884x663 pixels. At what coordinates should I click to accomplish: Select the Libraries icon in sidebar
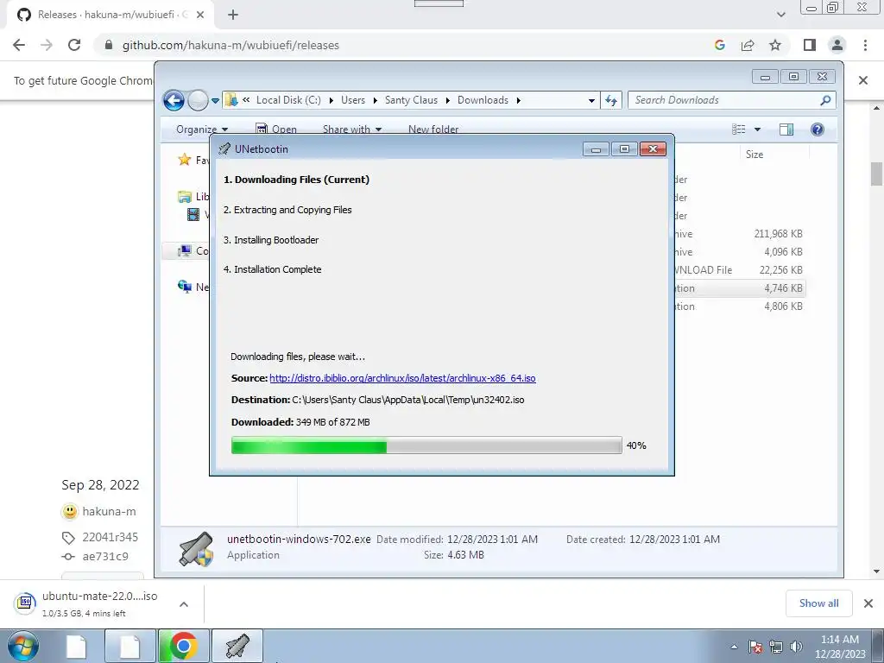pos(185,197)
